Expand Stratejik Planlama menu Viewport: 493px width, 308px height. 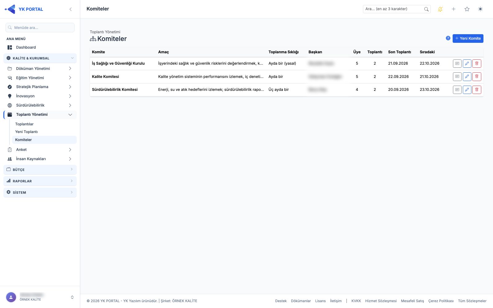click(40, 87)
